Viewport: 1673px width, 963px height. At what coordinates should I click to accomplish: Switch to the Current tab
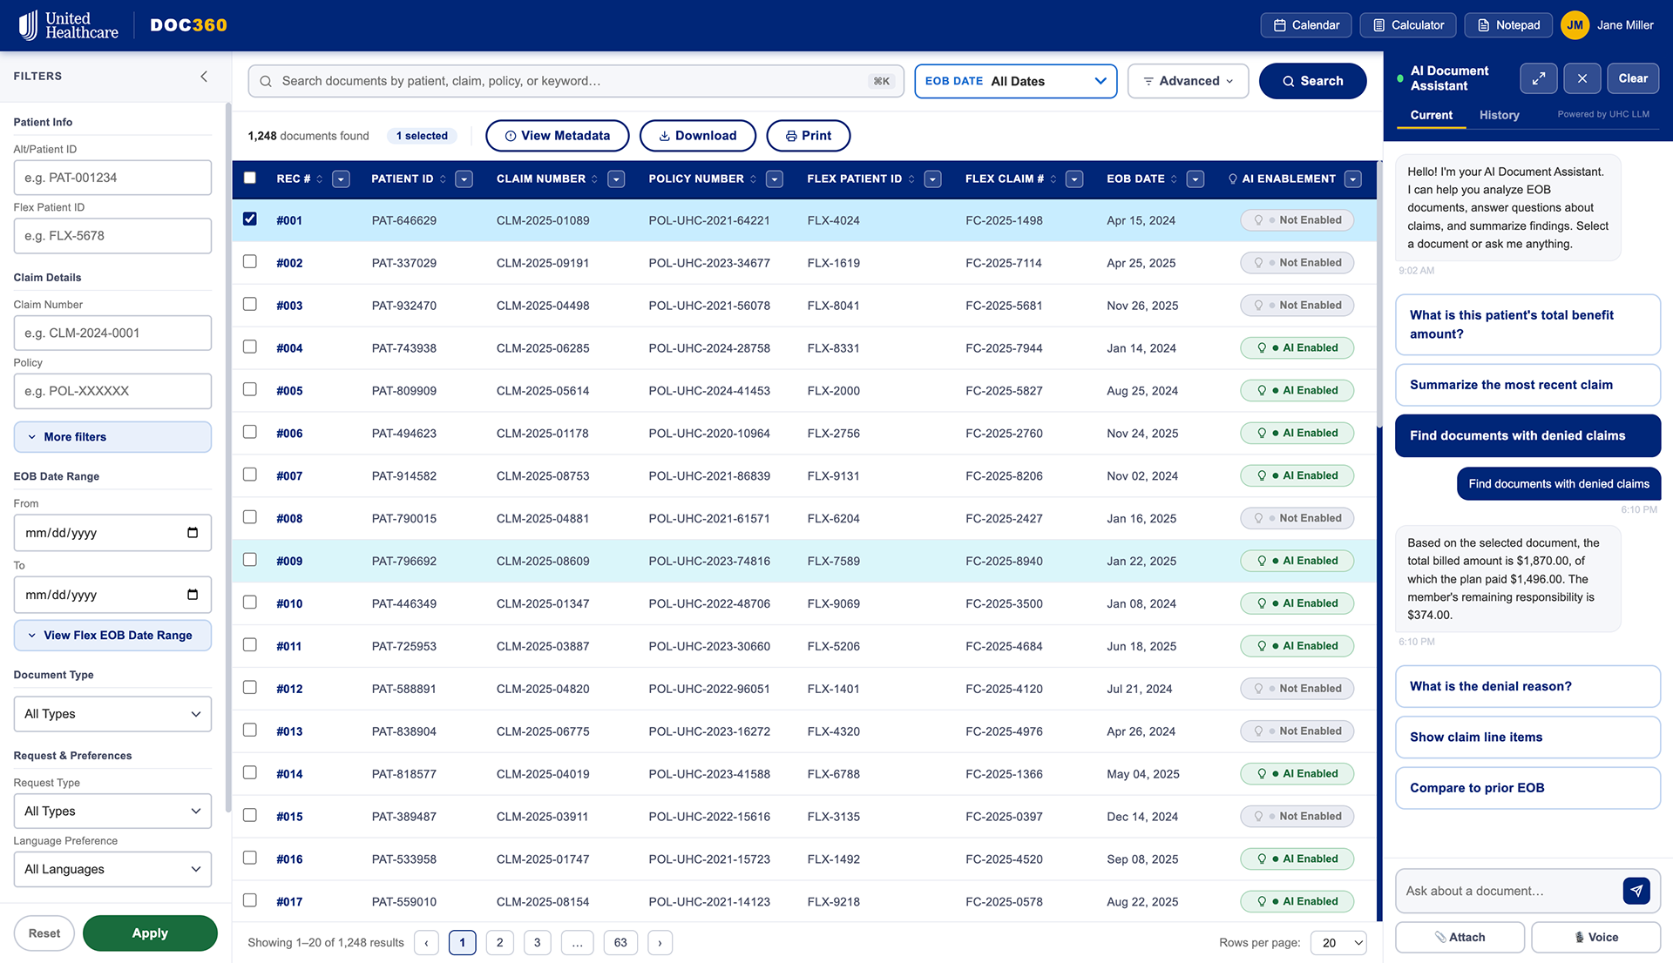point(1431,115)
